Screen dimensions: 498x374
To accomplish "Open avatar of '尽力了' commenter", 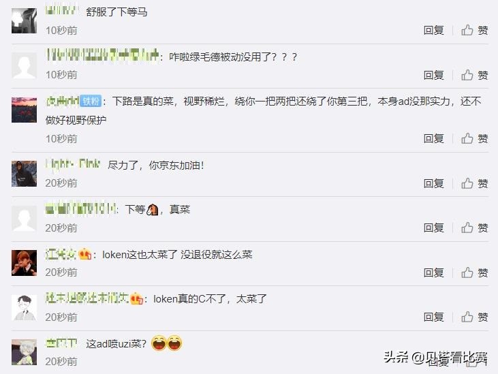I will [x=24, y=174].
